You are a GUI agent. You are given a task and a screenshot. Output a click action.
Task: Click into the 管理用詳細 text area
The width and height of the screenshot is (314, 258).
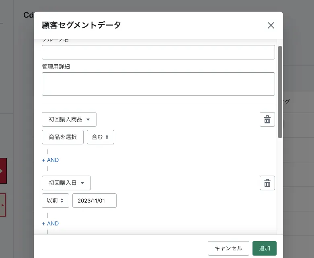coord(158,84)
